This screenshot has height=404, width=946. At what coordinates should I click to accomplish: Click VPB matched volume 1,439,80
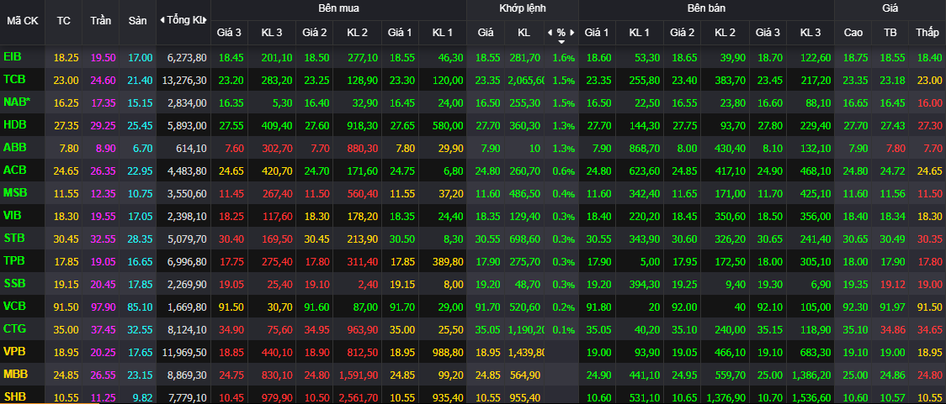click(526, 352)
